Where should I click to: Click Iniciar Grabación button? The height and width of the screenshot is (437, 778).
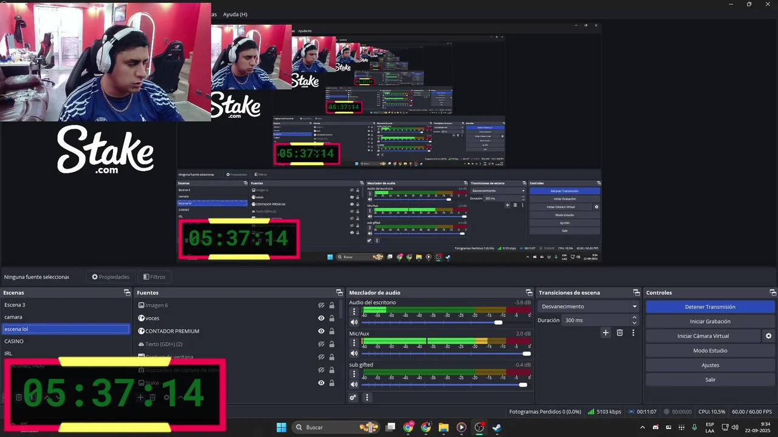click(710, 321)
